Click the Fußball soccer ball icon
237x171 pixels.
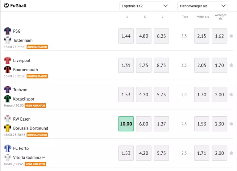6,6
